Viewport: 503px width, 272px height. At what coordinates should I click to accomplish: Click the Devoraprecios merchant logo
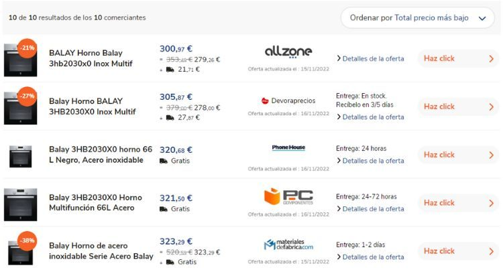[288, 101]
